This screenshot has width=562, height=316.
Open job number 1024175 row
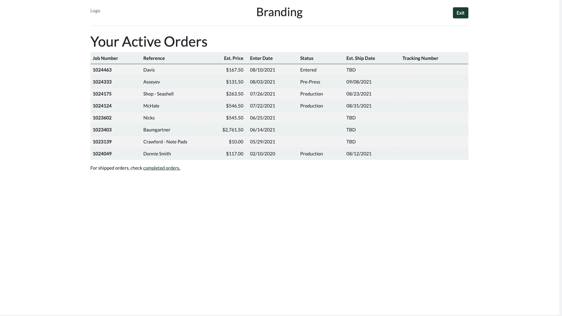pos(102,94)
